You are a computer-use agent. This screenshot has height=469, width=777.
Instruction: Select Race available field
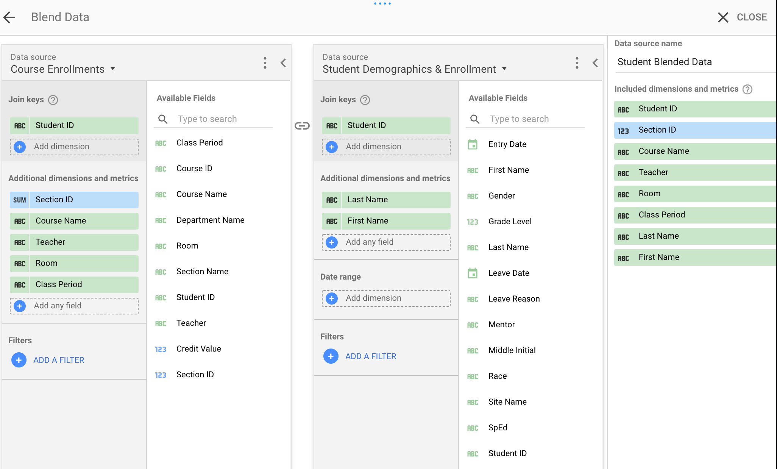[x=498, y=376]
